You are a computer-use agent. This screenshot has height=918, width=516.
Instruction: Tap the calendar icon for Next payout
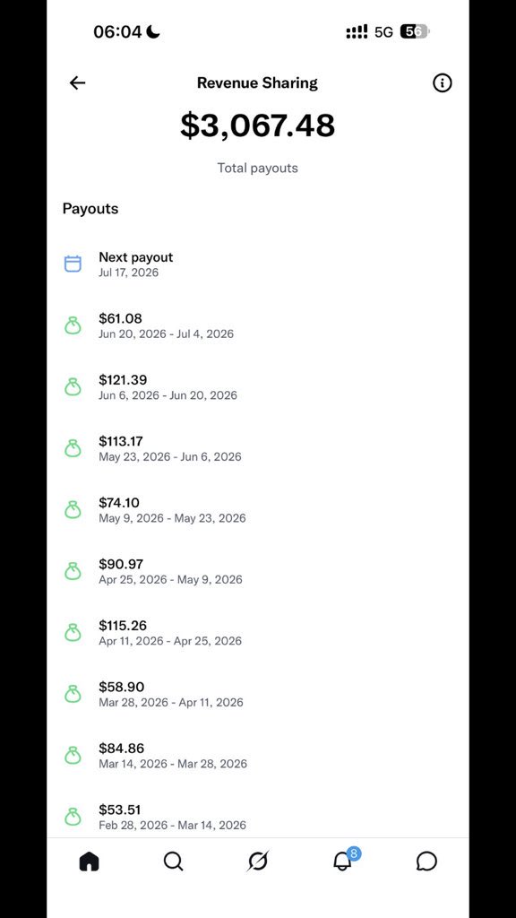tap(73, 264)
